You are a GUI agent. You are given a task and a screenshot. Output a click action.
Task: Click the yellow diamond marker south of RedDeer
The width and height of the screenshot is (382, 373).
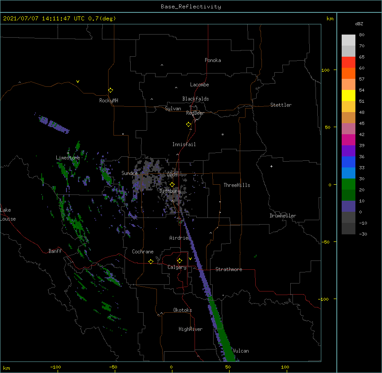click(x=188, y=124)
